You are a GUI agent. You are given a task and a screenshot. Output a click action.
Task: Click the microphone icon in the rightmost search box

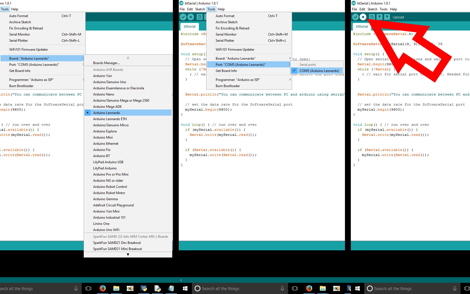click(455, 288)
